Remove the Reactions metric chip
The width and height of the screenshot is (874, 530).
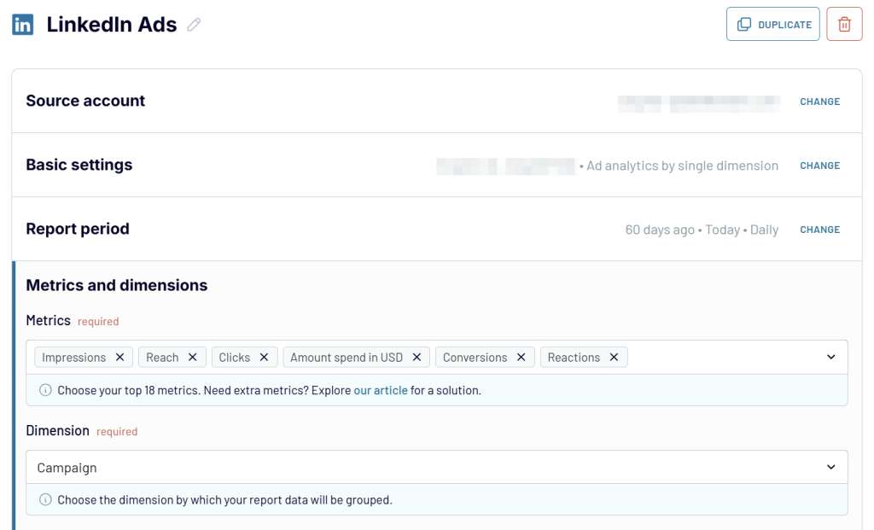pyautogui.click(x=614, y=358)
